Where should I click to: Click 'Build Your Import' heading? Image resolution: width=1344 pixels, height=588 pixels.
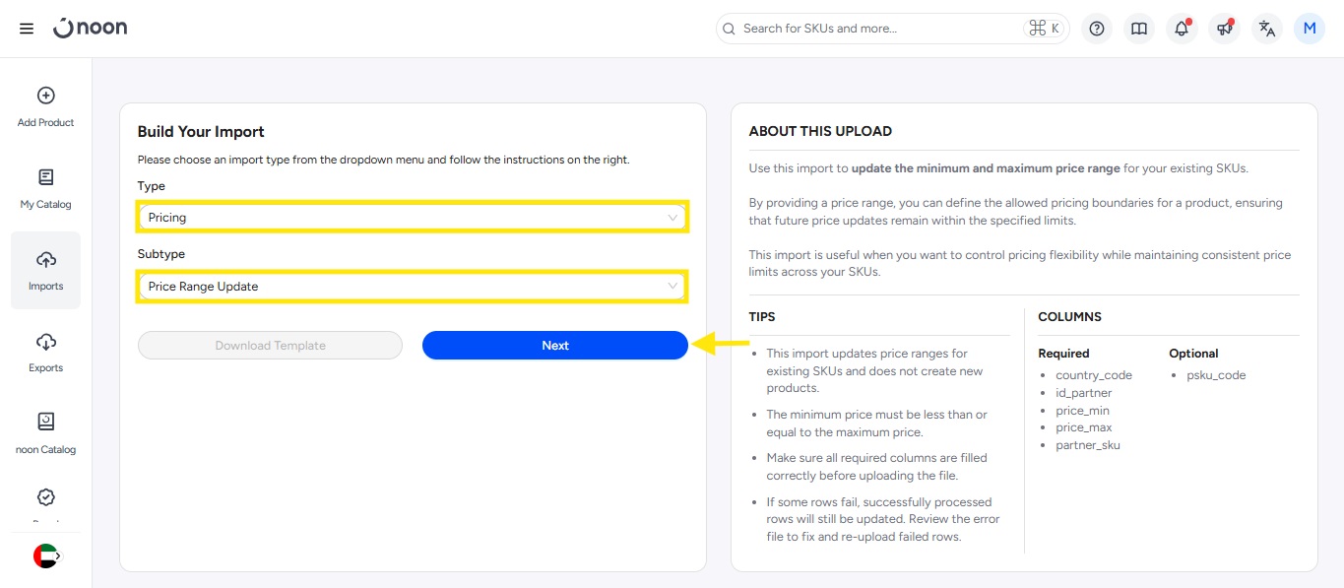[201, 132]
